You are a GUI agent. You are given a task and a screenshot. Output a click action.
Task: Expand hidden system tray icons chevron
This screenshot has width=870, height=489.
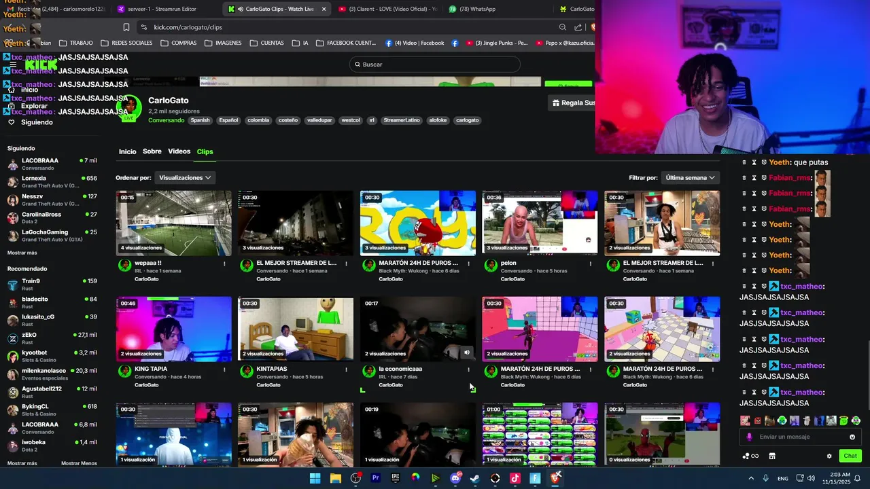(x=751, y=478)
